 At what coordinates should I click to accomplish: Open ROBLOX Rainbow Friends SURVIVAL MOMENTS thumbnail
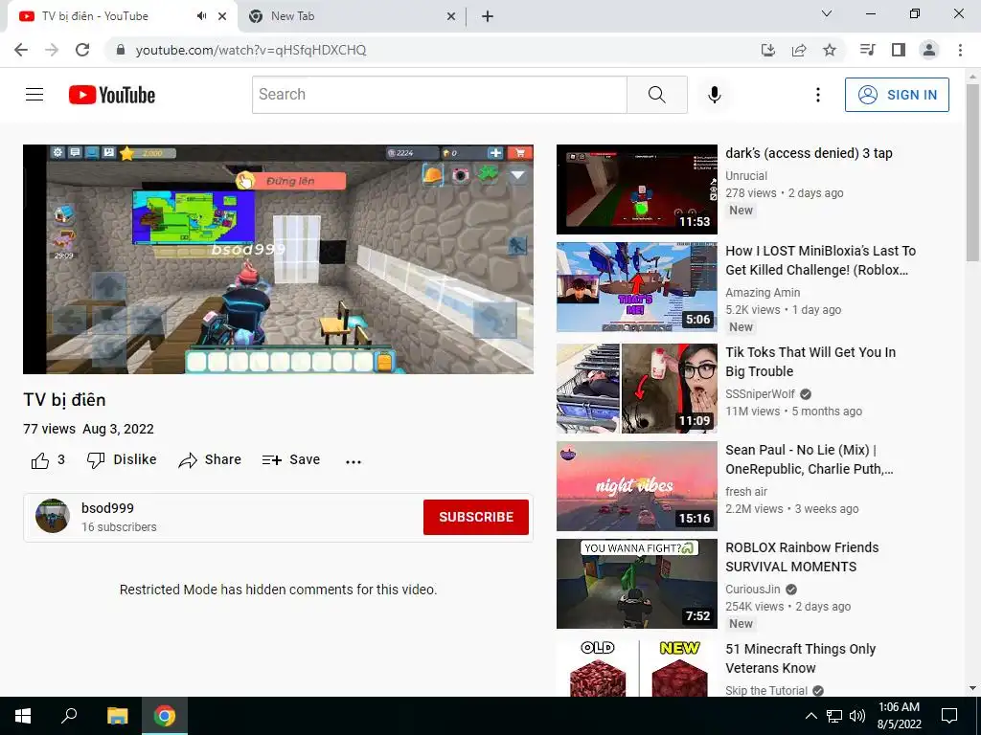pyautogui.click(x=637, y=584)
